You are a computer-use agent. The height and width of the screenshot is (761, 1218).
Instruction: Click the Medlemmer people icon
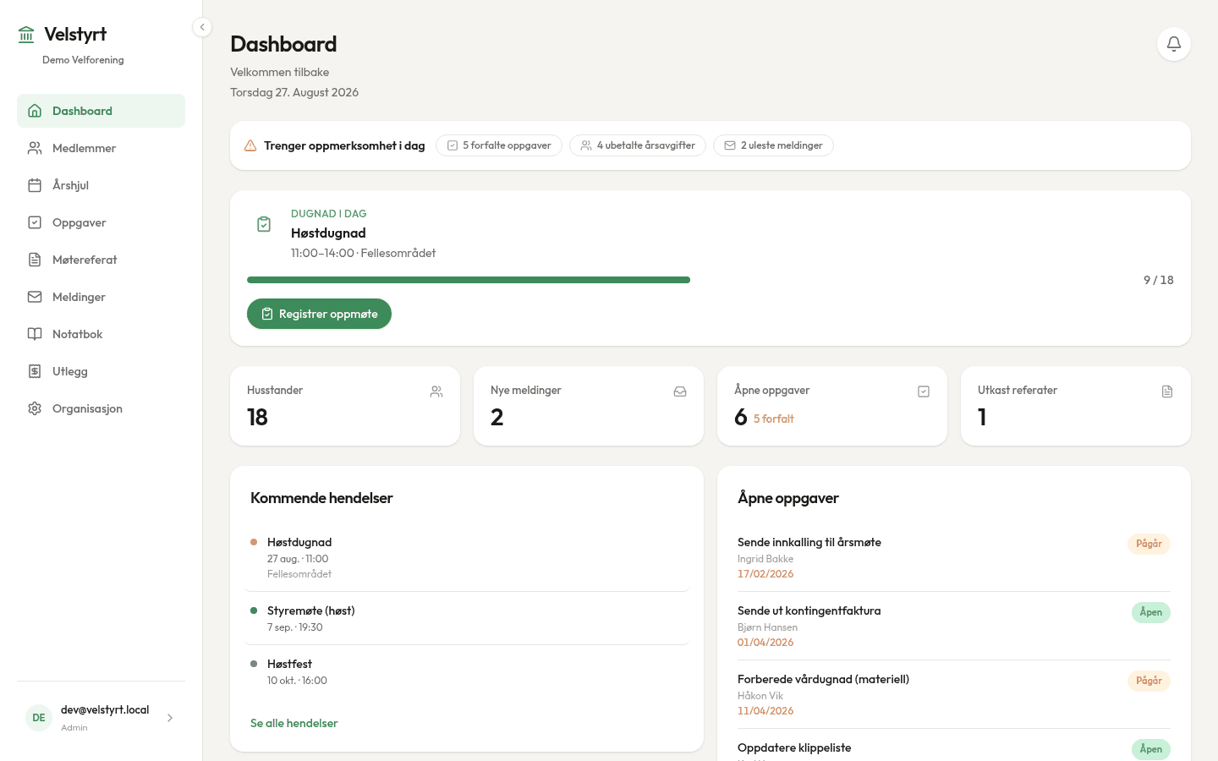click(x=35, y=148)
